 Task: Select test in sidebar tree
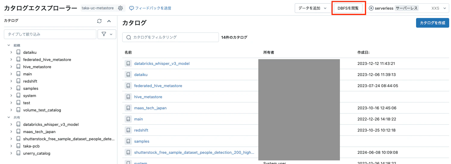pyautogui.click(x=26, y=103)
